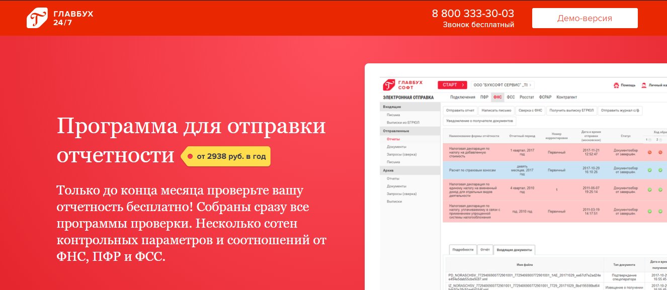The image size is (667, 290).
Task: Open the Входящие документы tab
Action: click(514, 249)
